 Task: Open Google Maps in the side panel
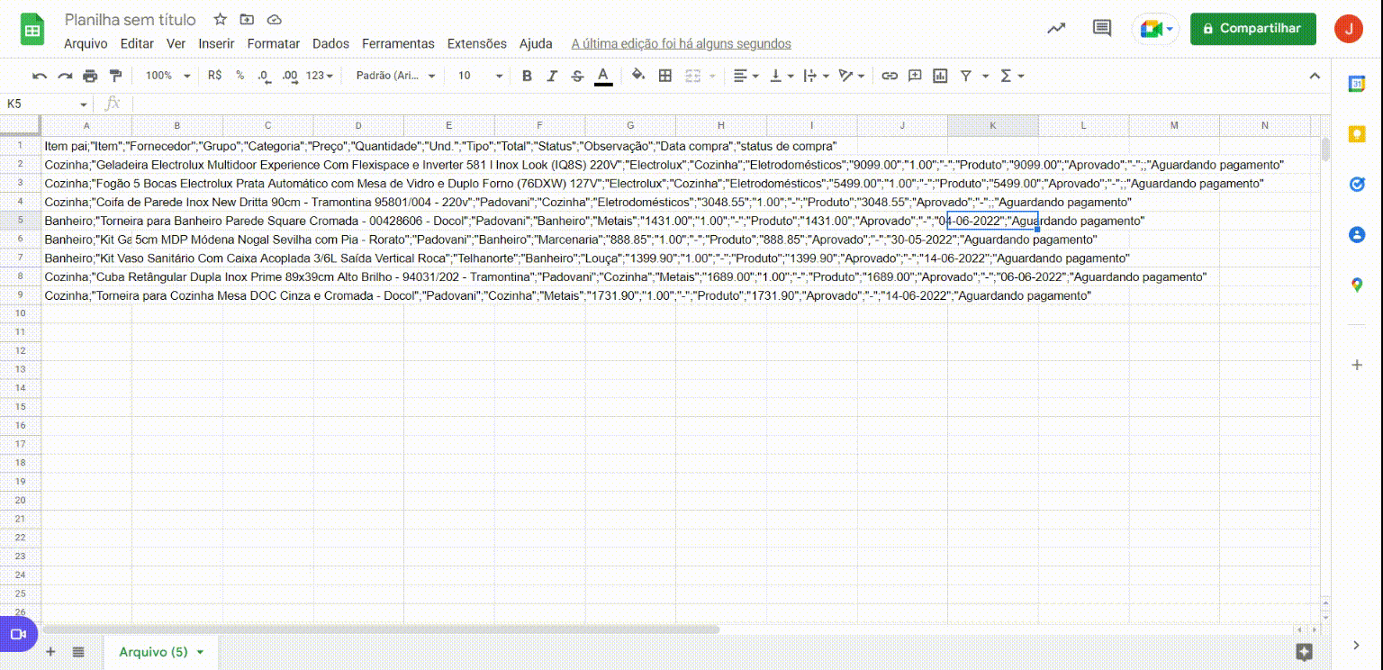pos(1357,285)
